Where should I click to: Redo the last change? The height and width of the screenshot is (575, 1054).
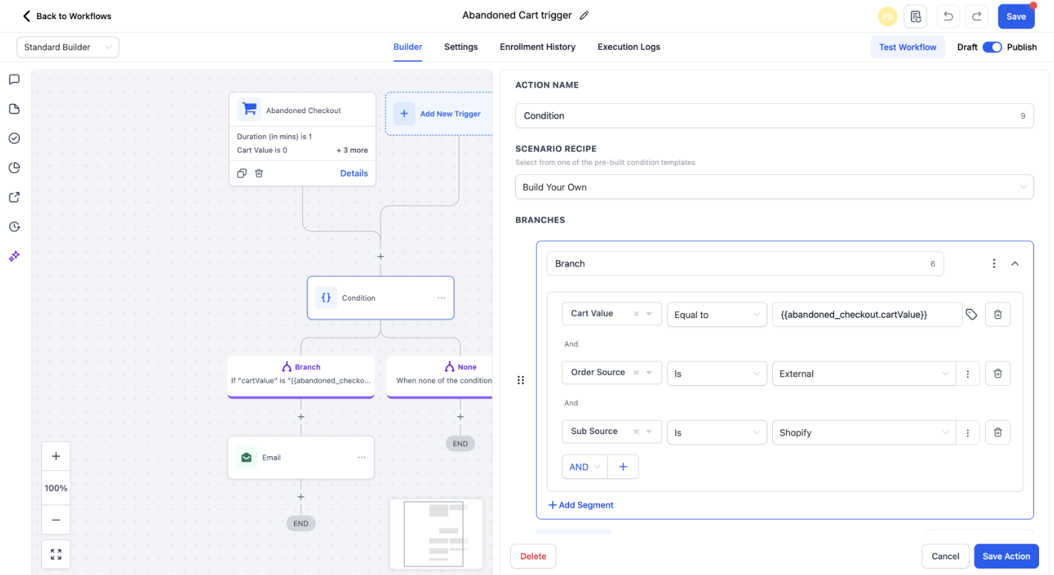[x=977, y=16]
